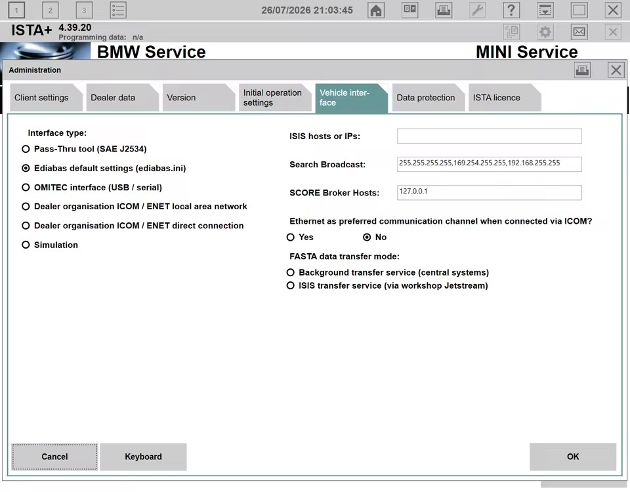Select ICOM / ENET local area network
The width and height of the screenshot is (630, 492).
point(135,207)
